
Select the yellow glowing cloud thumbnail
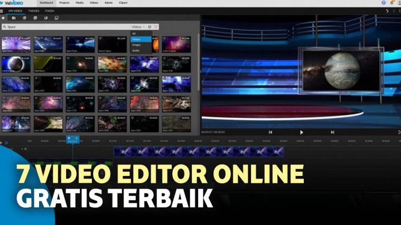48,124
